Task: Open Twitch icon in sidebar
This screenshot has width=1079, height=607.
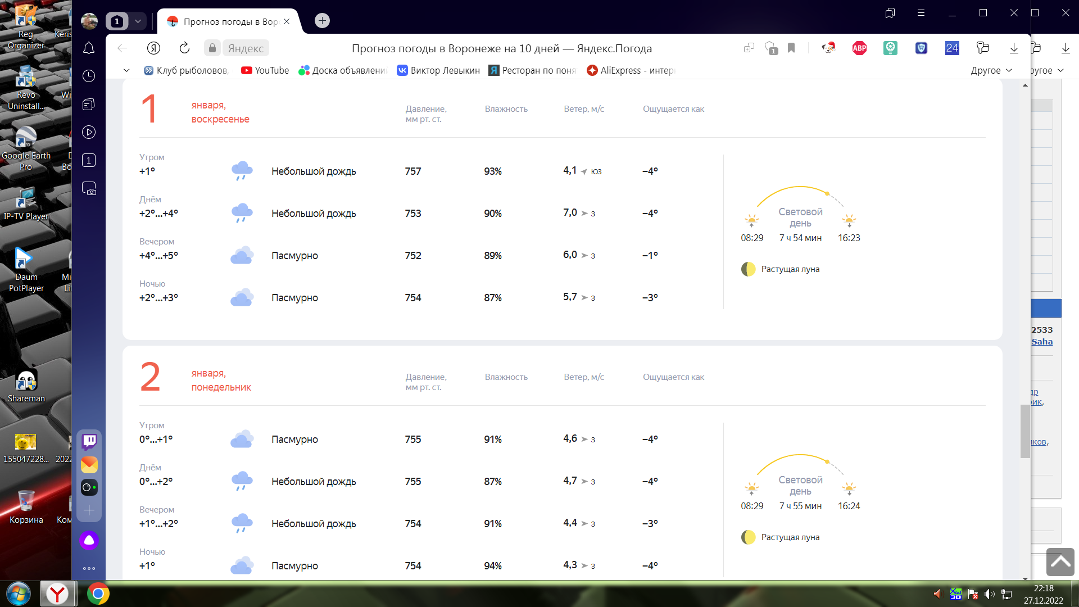Action: point(89,441)
